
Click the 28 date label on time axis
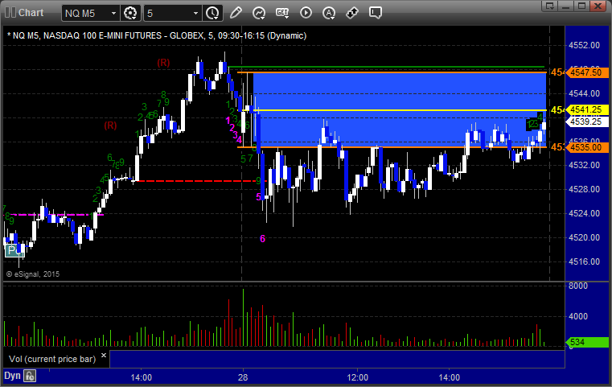pos(243,377)
